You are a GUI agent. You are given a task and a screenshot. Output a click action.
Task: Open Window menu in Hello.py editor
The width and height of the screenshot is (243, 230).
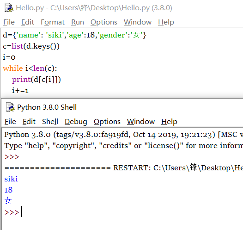(x=138, y=22)
